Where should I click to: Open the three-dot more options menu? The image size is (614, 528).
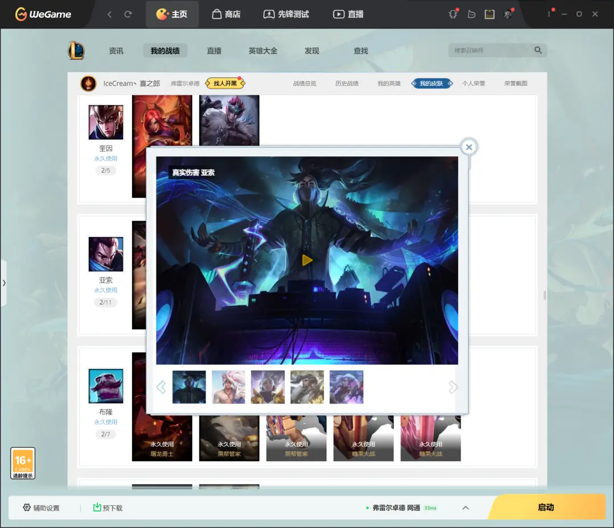[549, 14]
